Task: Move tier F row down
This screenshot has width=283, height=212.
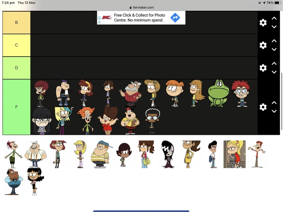Action: coord(274,111)
